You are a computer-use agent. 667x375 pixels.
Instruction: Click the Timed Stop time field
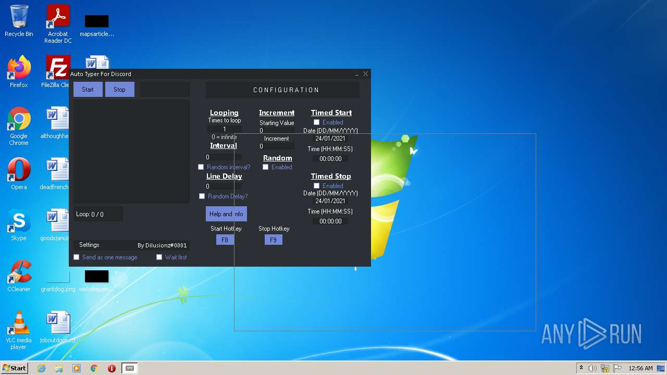tap(330, 221)
